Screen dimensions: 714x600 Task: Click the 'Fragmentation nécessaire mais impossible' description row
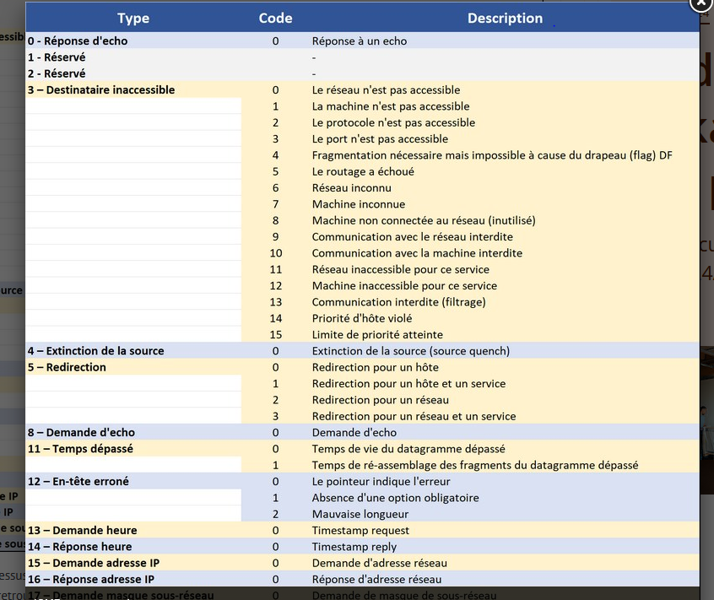click(x=491, y=155)
